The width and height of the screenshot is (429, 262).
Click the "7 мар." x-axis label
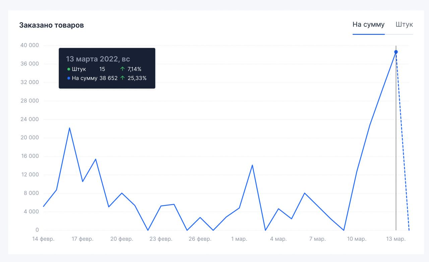pos(317,239)
